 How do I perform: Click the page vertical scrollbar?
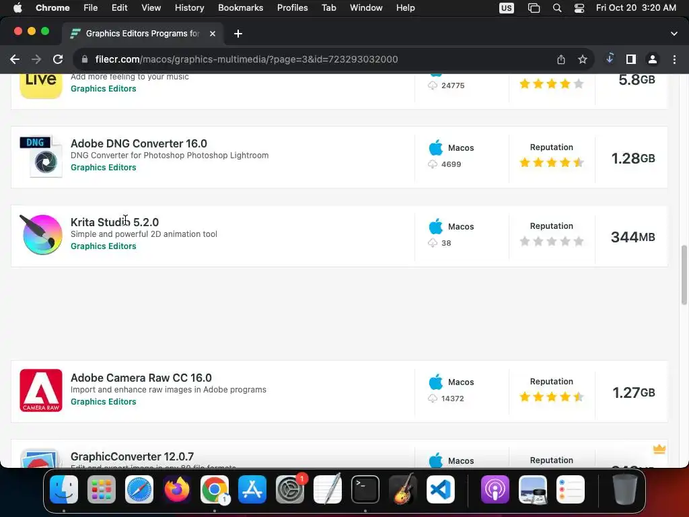[684, 275]
